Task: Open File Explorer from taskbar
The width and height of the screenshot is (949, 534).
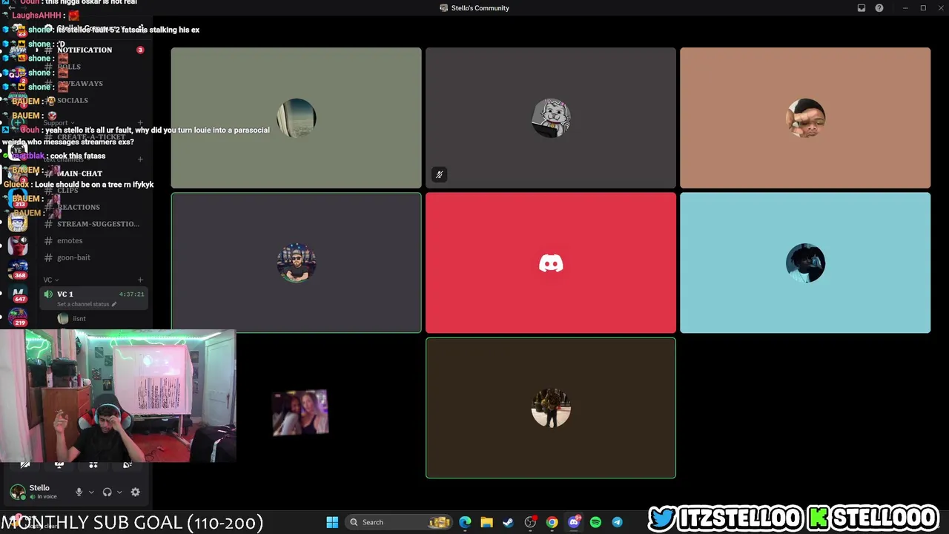Action: tap(486, 522)
